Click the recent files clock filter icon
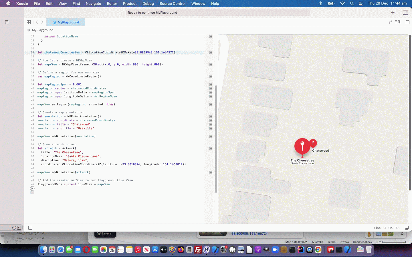This screenshot has height=257, width=412. tap(14, 228)
